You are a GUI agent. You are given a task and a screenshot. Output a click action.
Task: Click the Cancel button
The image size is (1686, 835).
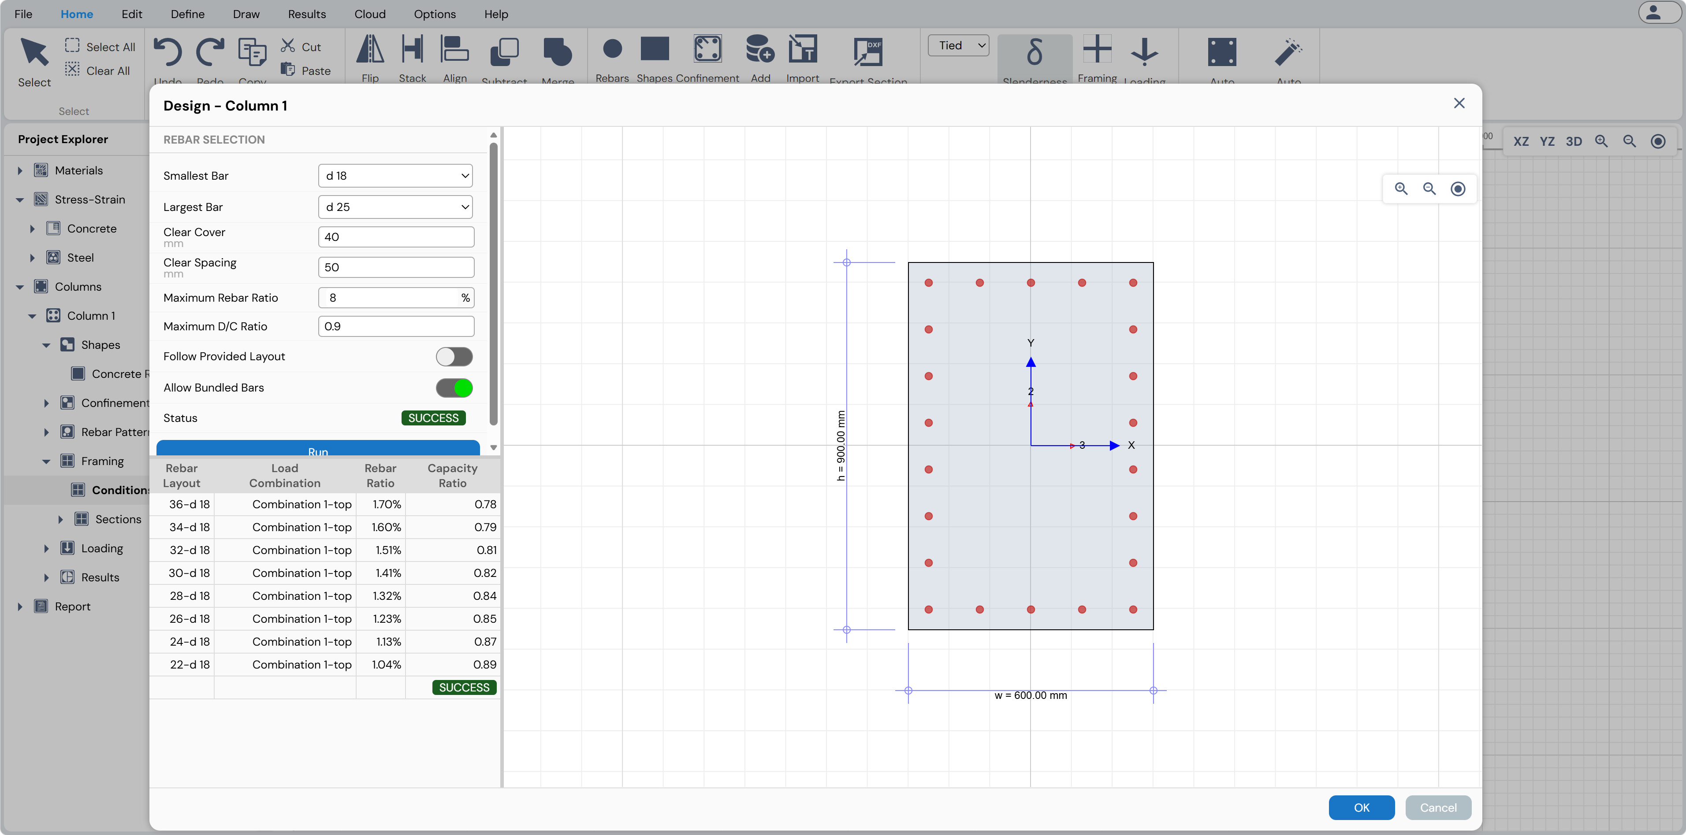point(1438,808)
